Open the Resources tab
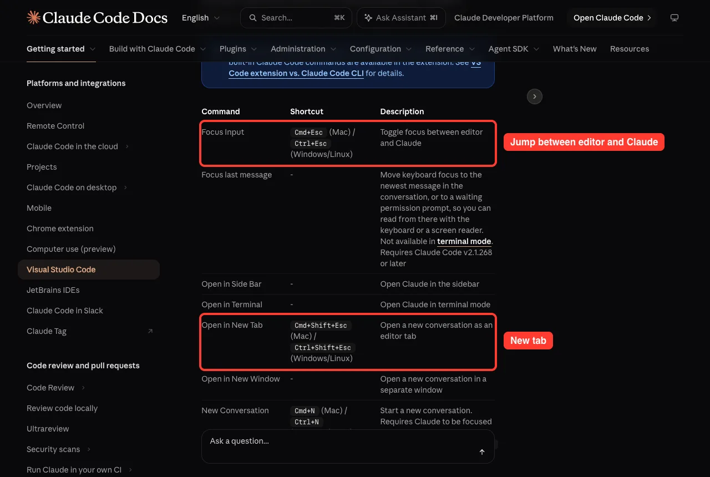The width and height of the screenshot is (710, 477). 630,49
